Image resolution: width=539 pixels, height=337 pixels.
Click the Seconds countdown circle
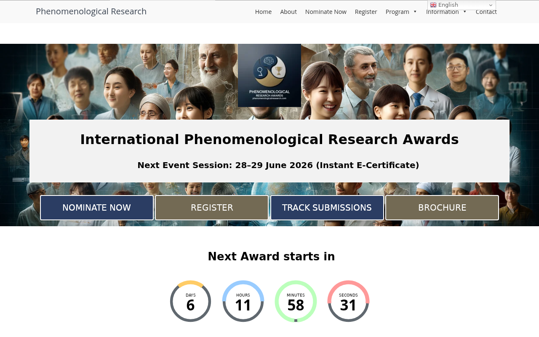(x=349, y=301)
